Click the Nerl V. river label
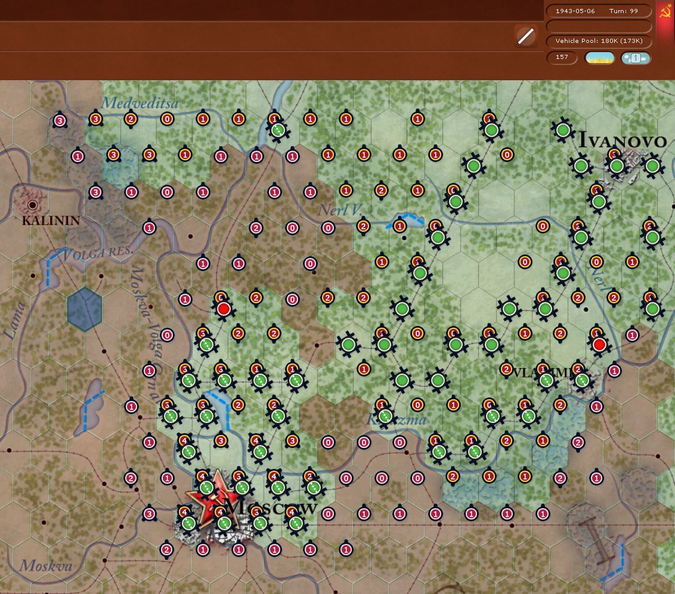Image resolution: width=675 pixels, height=594 pixels. click(340, 210)
